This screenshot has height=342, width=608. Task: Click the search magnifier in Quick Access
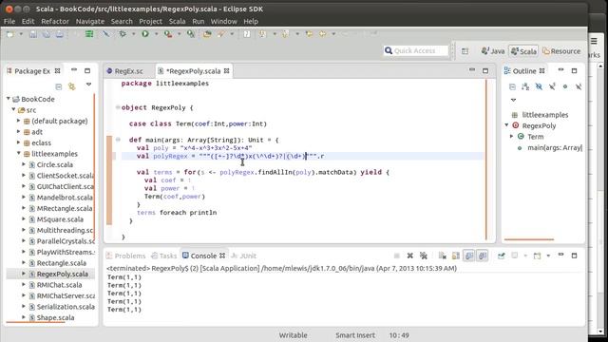389,50
